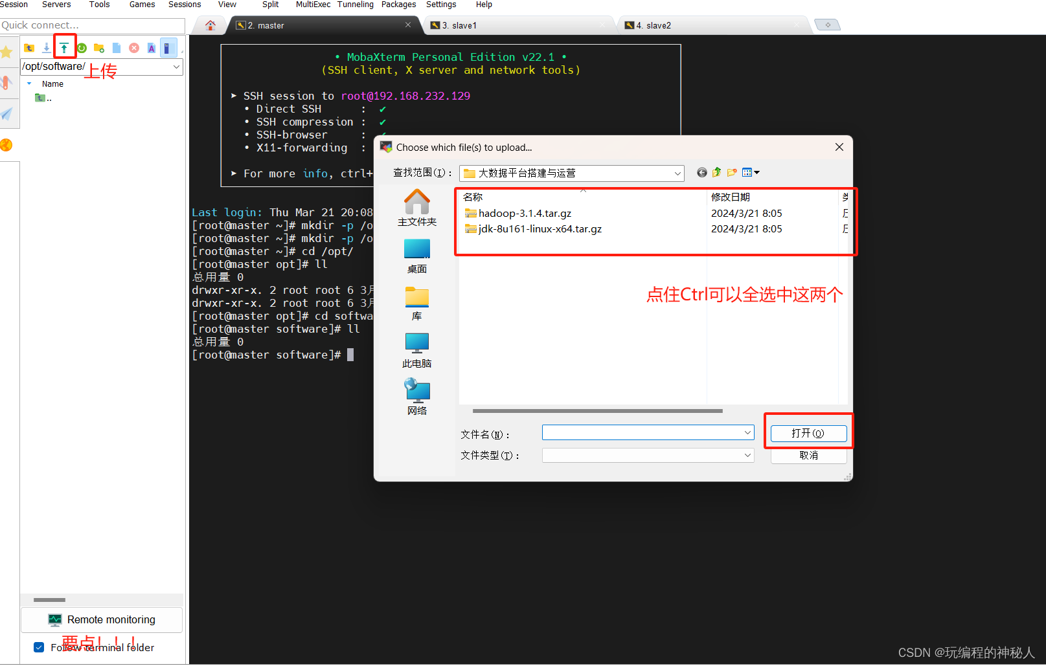The width and height of the screenshot is (1046, 666).
Task: Click the Name column sort arrow
Action: pos(29,83)
